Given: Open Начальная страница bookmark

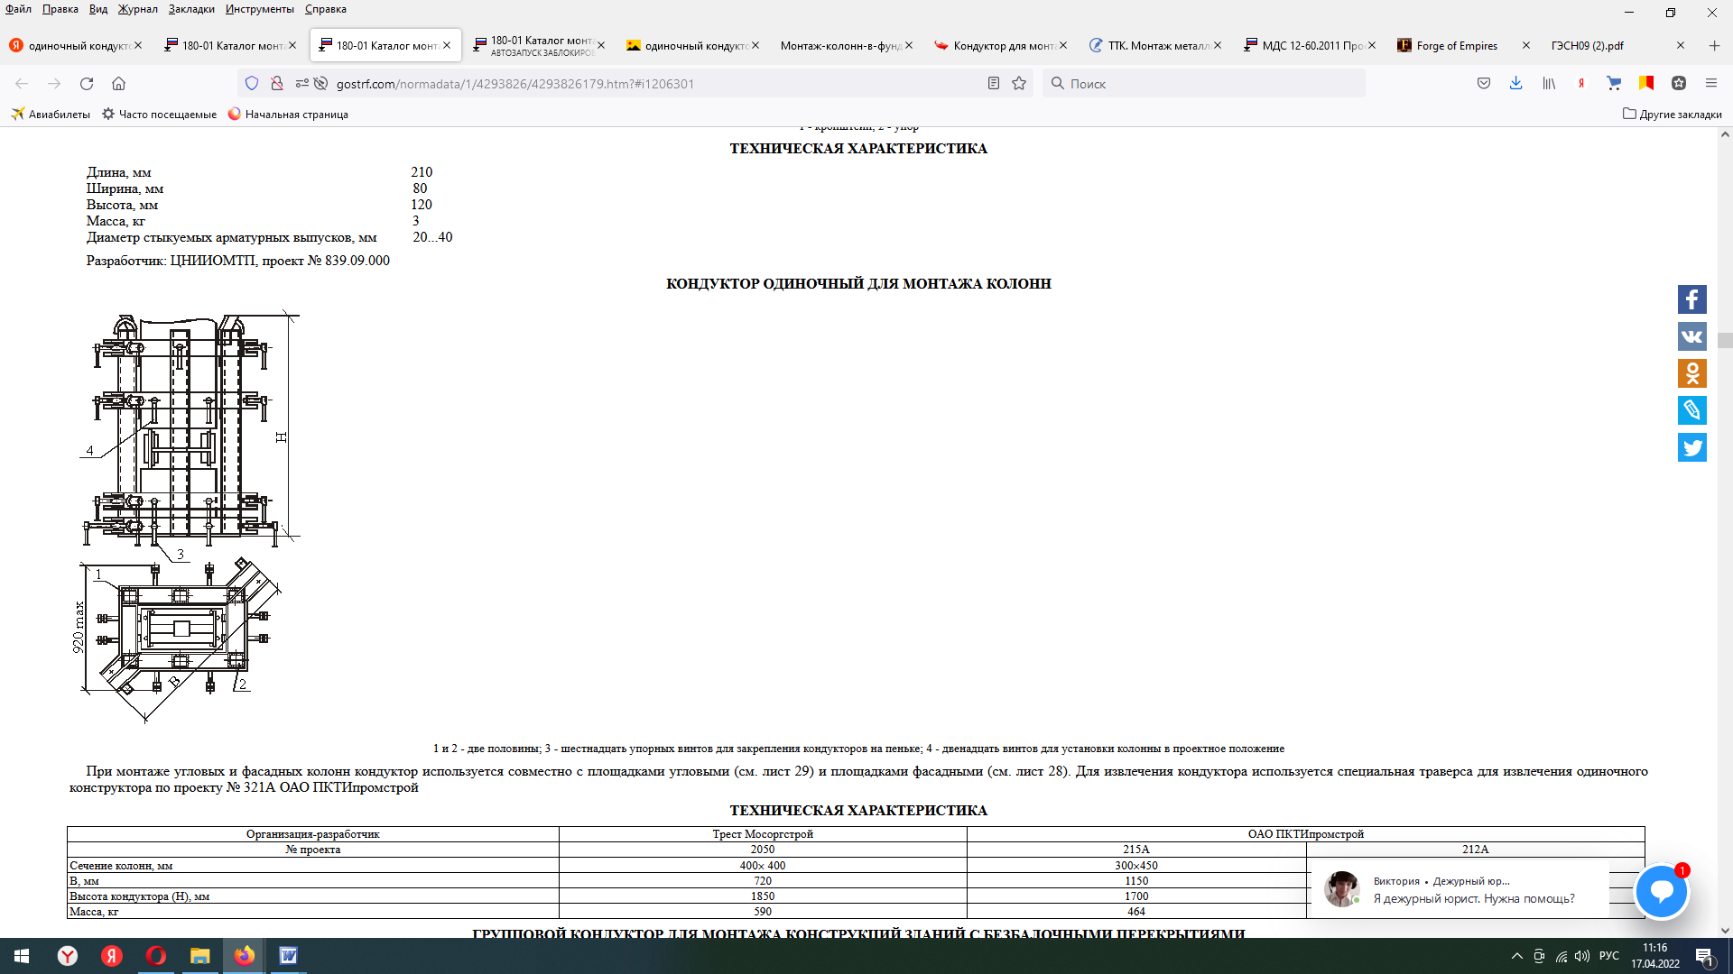Looking at the screenshot, I should point(288,115).
